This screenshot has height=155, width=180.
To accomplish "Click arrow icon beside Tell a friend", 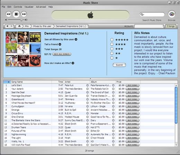I will pyautogui.click(x=60, y=44).
